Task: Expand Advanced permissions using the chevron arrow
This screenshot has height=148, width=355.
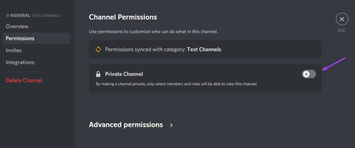Action: click(171, 125)
